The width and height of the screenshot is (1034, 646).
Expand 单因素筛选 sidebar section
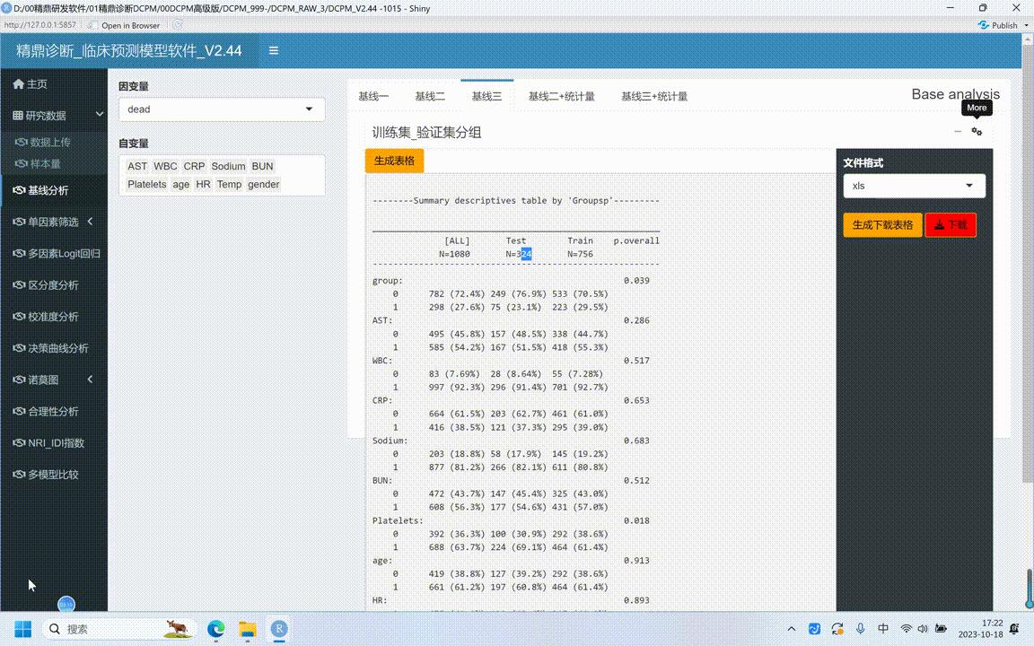point(53,223)
